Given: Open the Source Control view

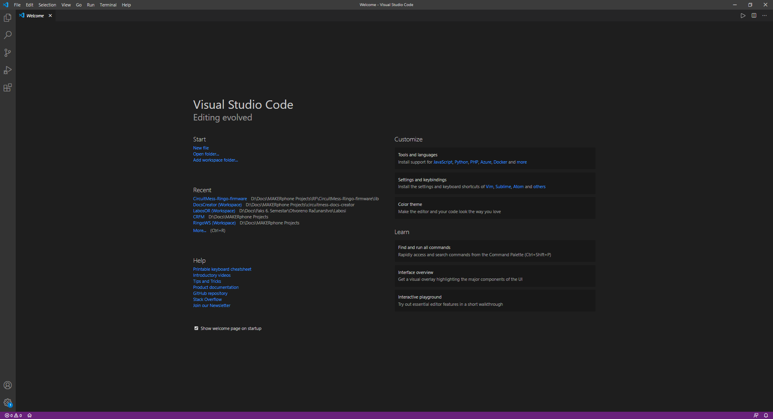Looking at the screenshot, I should click(8, 53).
